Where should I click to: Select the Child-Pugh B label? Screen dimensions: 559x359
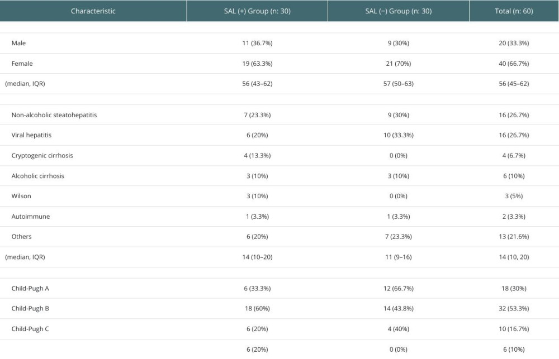point(30,308)
